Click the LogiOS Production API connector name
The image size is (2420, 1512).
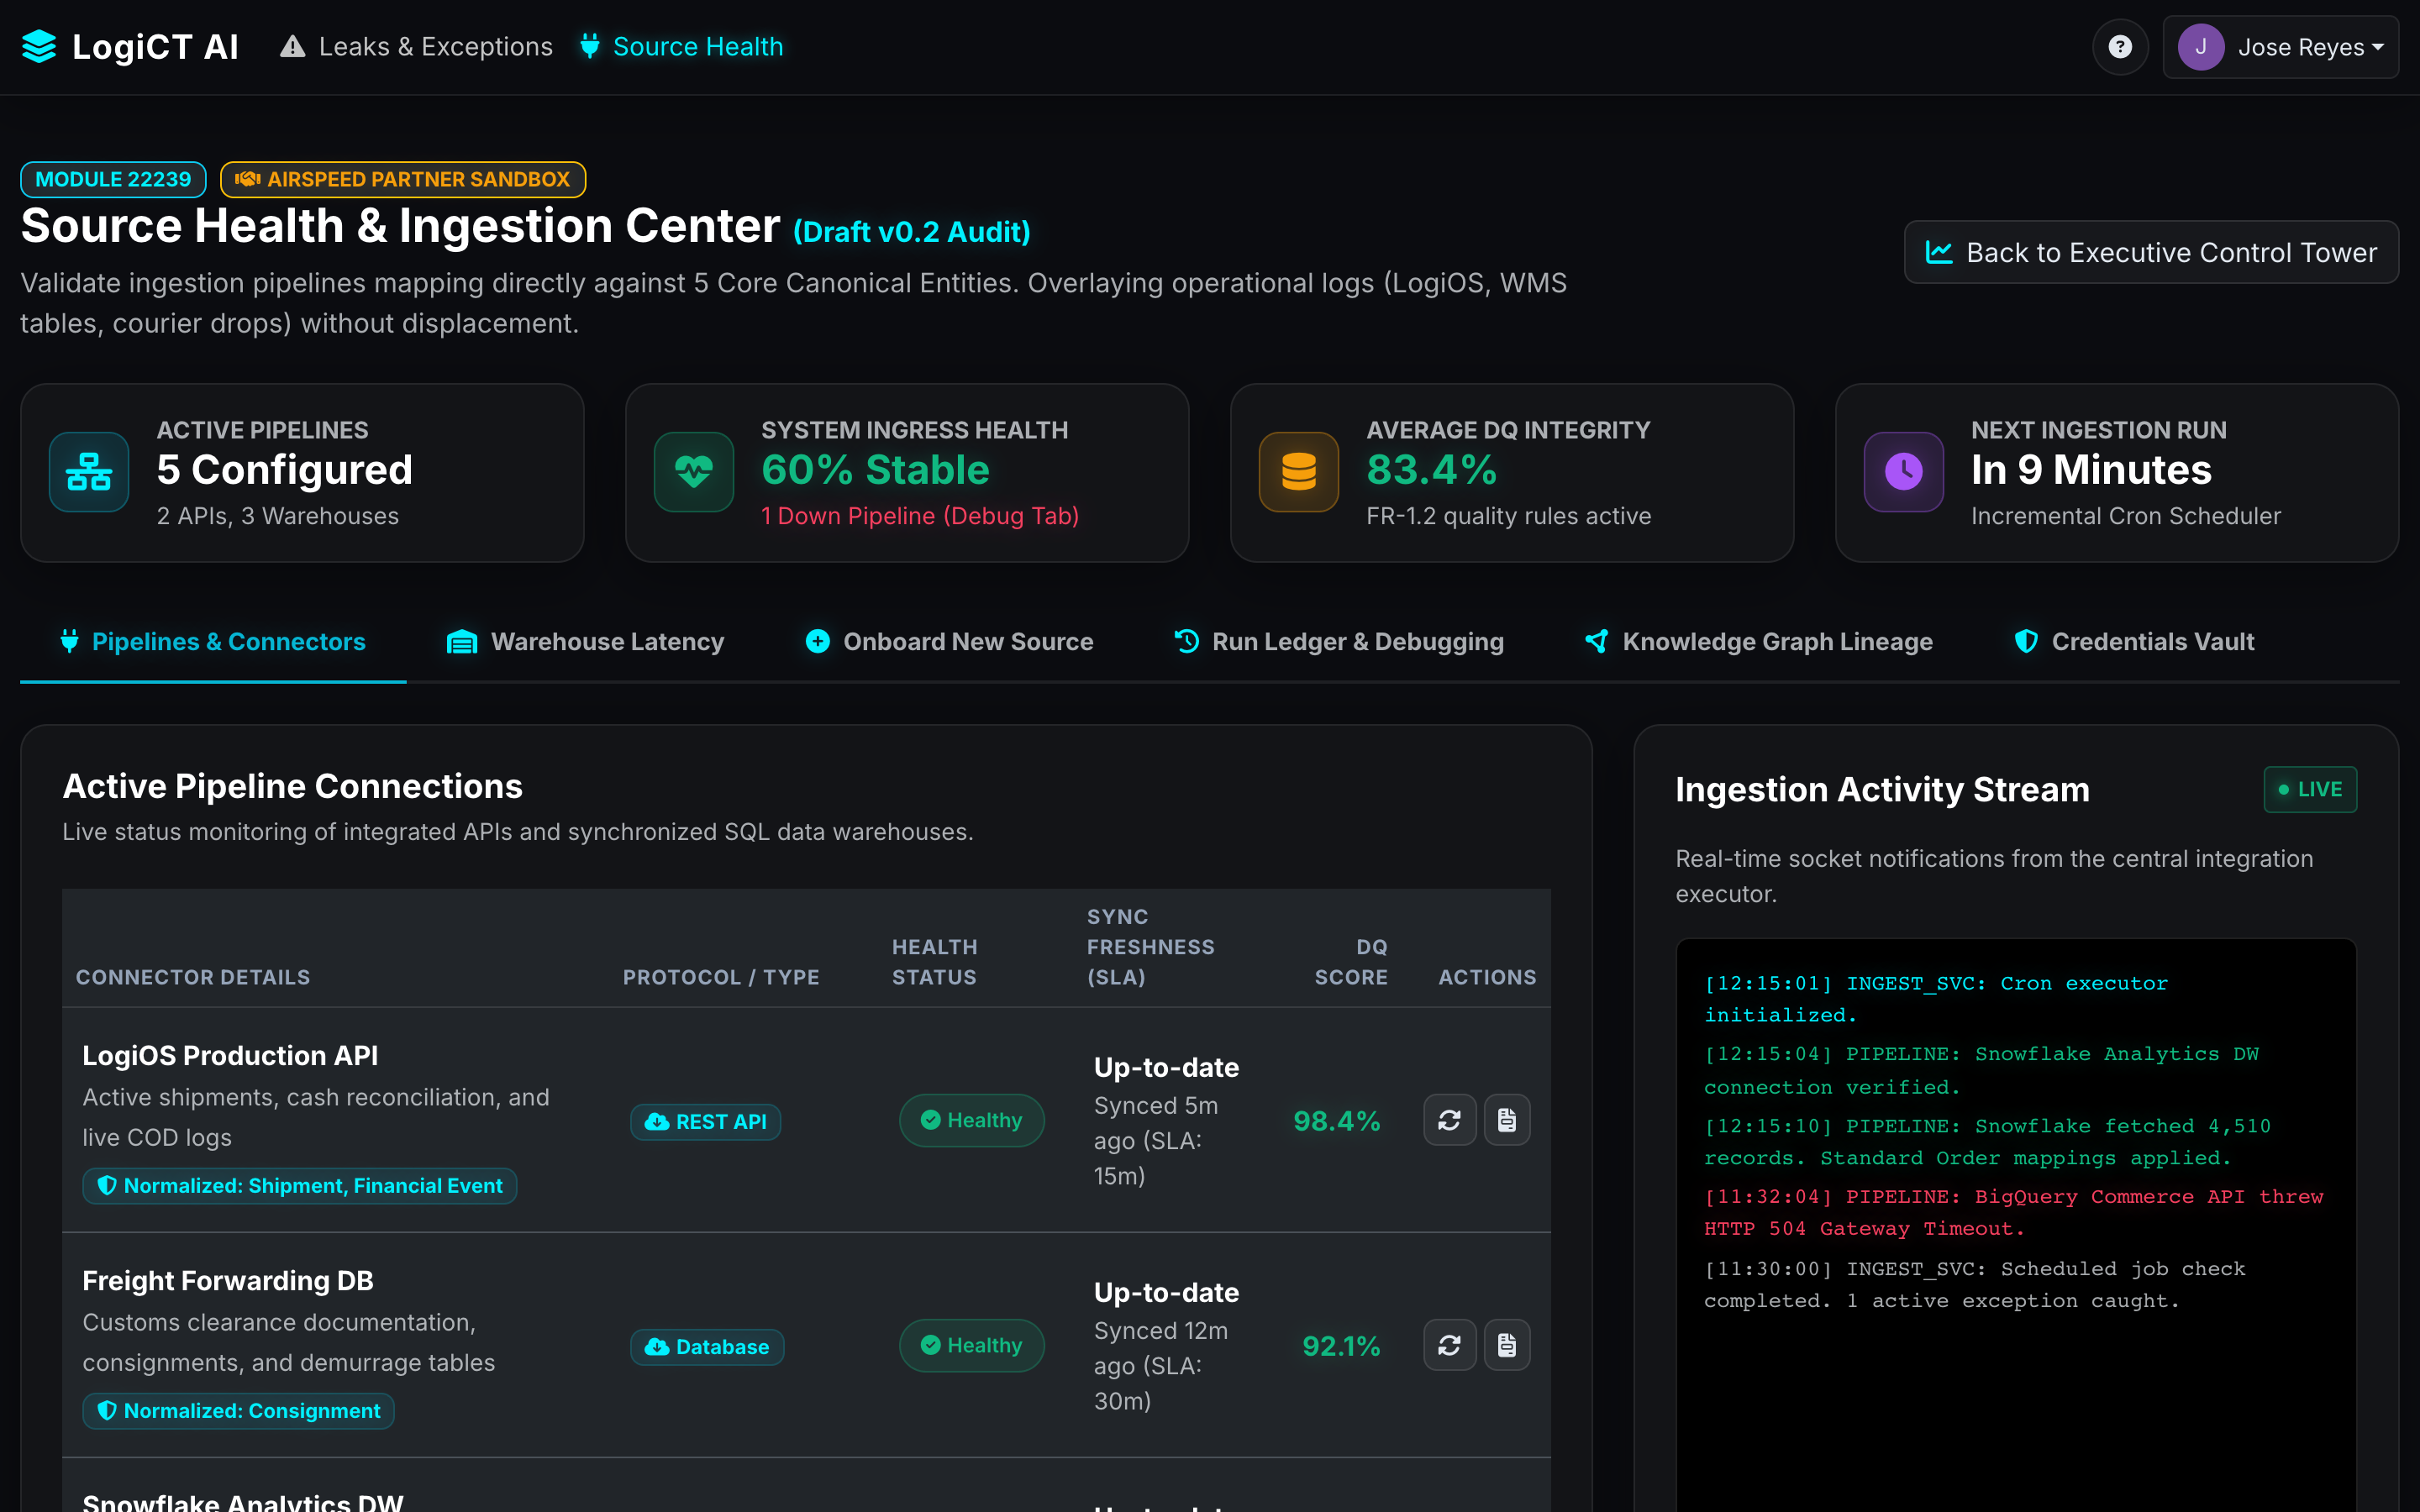(x=230, y=1055)
